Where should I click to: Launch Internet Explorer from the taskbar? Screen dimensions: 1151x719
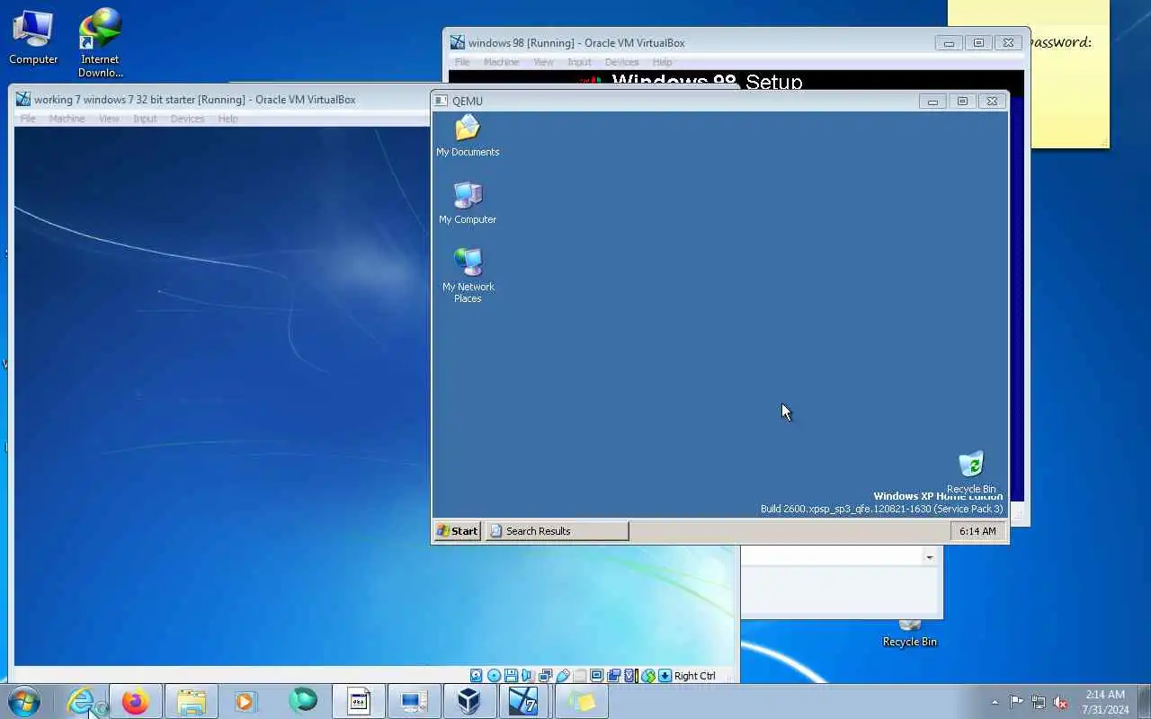coord(81,701)
